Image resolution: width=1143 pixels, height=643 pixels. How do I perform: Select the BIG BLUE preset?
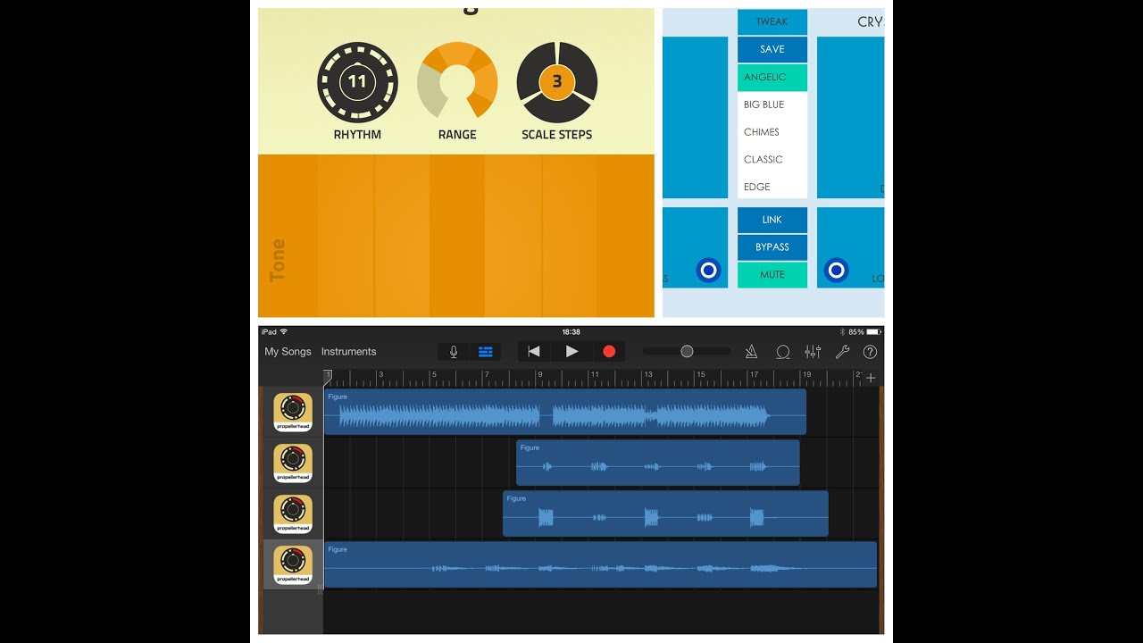coord(772,104)
